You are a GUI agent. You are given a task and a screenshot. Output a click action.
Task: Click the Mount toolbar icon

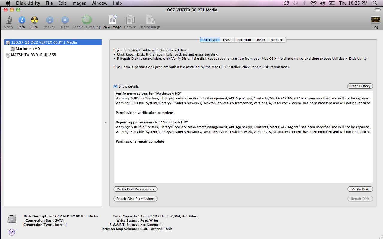(x=50, y=20)
